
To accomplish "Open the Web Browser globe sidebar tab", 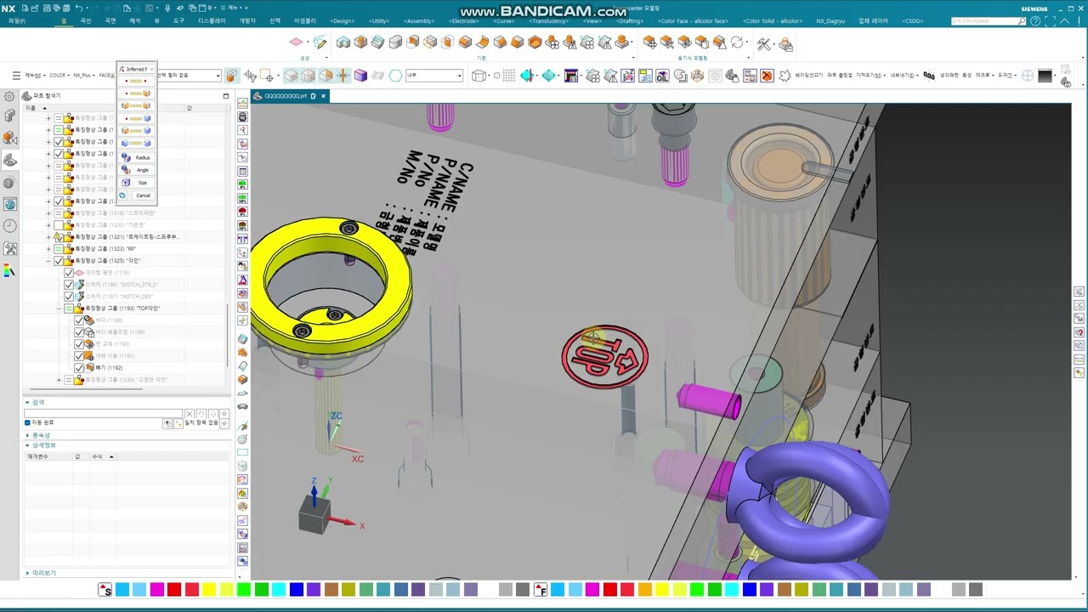I will (9, 204).
